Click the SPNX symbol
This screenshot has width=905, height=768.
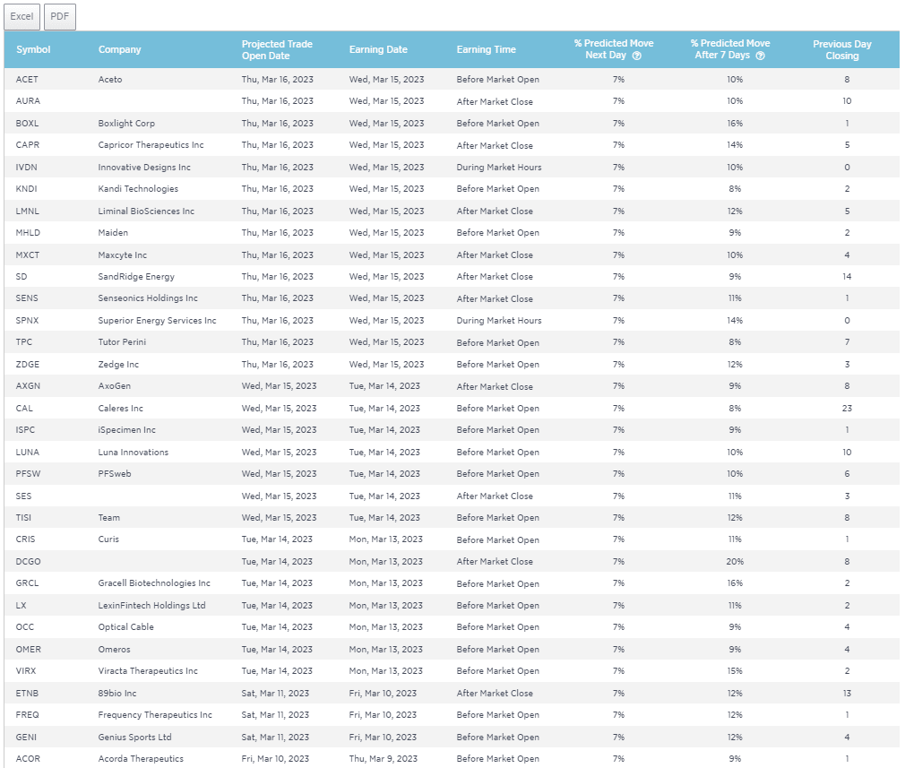click(27, 321)
